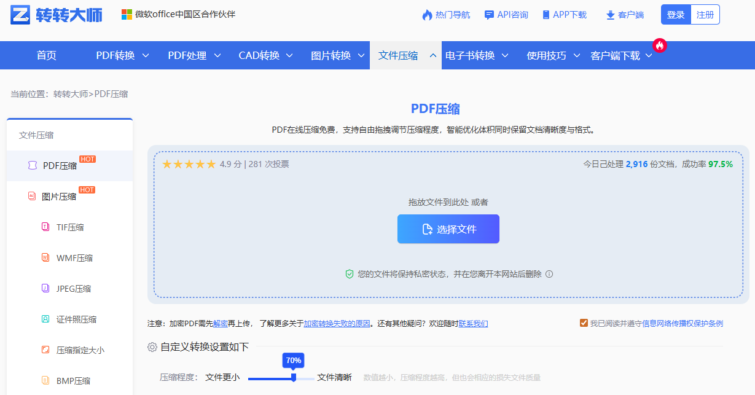Open the CAD转换 menu tab
This screenshot has height=395, width=755.
(259, 55)
